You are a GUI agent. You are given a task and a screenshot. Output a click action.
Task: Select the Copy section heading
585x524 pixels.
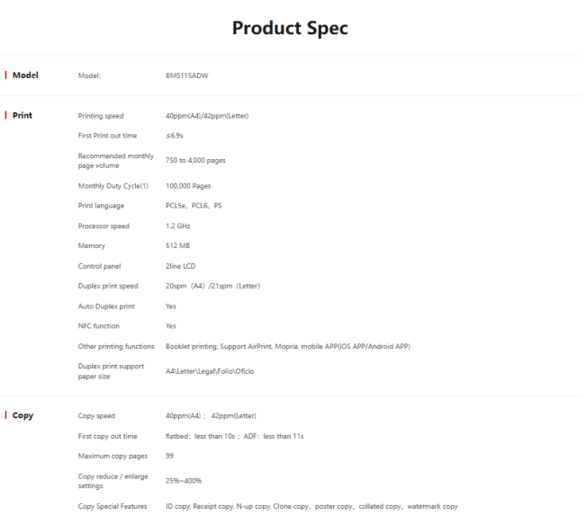click(x=22, y=416)
